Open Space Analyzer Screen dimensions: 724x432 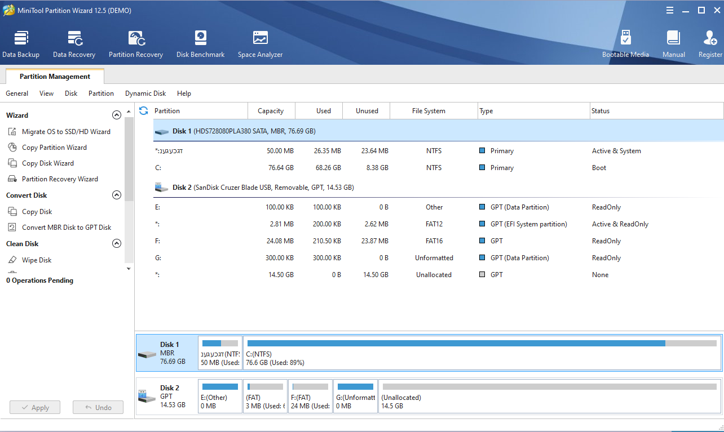pyautogui.click(x=260, y=44)
